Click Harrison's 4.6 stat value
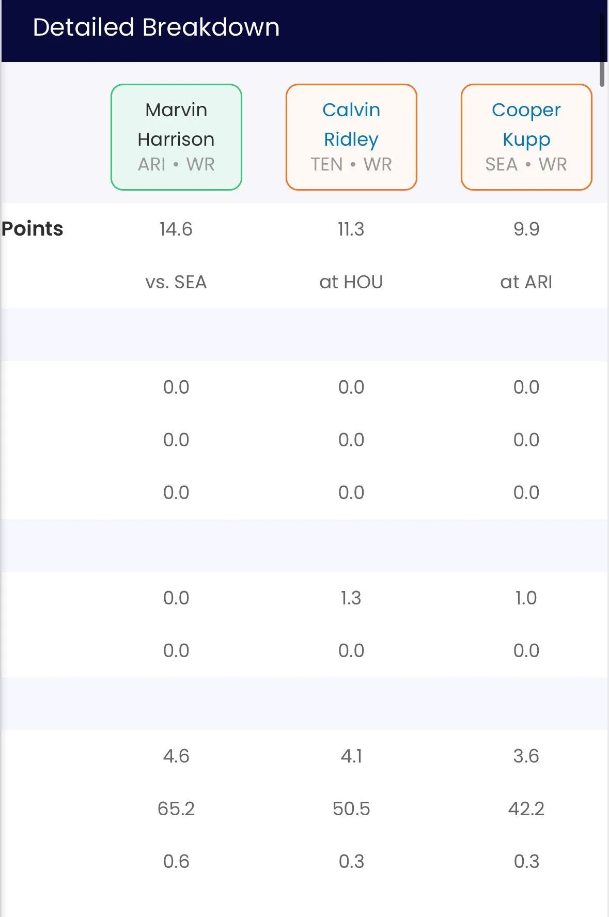Screen dimensions: 609x917 pyautogui.click(x=176, y=756)
